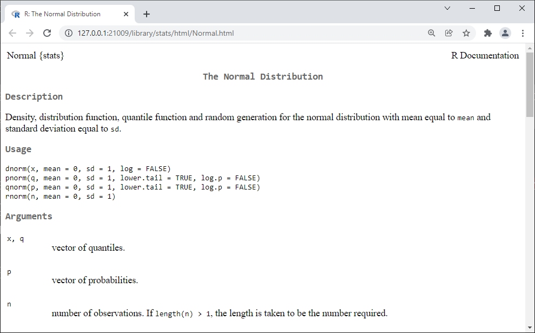The height and width of the screenshot is (333, 535).
Task: Bookmark this page with star
Action: click(466, 33)
